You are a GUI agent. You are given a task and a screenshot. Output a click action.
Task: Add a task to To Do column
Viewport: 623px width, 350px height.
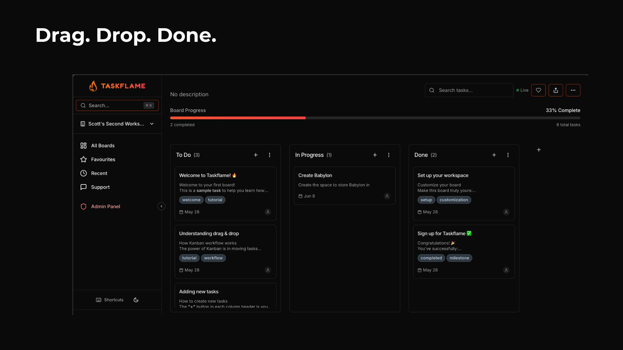tap(256, 155)
